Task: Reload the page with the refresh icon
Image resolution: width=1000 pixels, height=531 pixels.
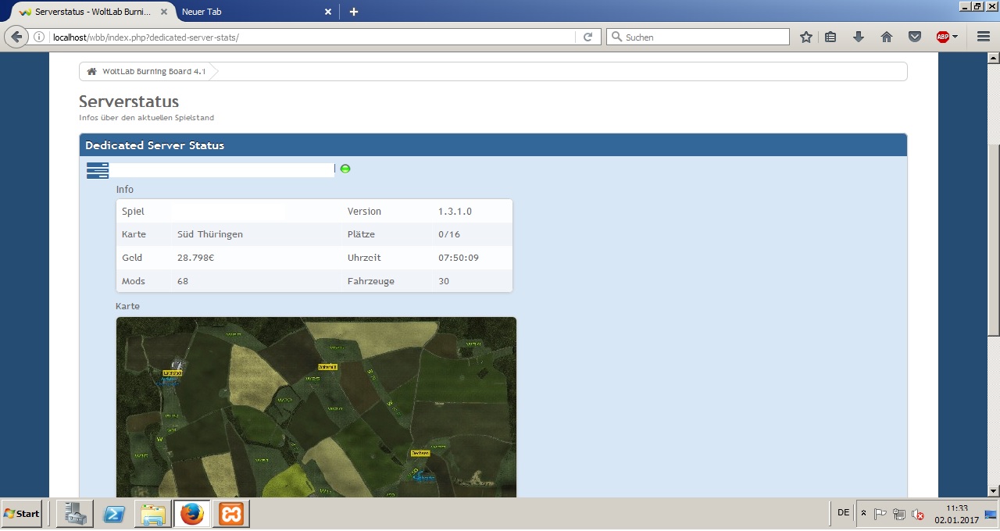Action: 587,37
